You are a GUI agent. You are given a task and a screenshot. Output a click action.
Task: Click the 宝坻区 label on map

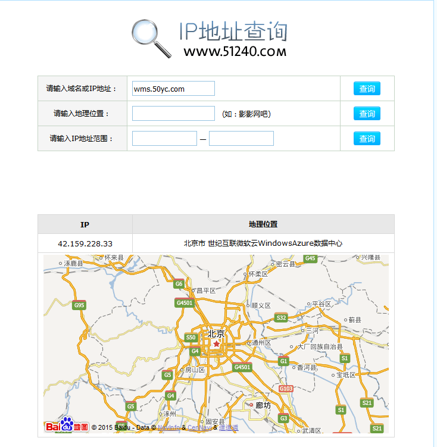pyautogui.click(x=346, y=375)
